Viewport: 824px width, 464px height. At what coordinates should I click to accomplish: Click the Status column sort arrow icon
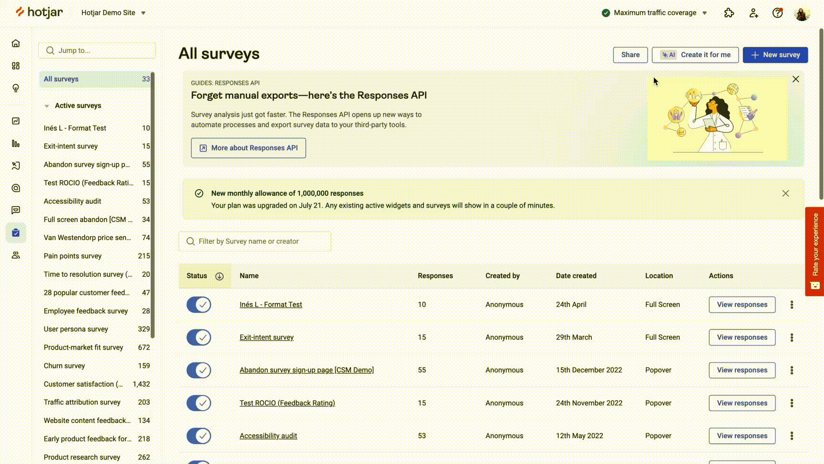click(x=219, y=276)
